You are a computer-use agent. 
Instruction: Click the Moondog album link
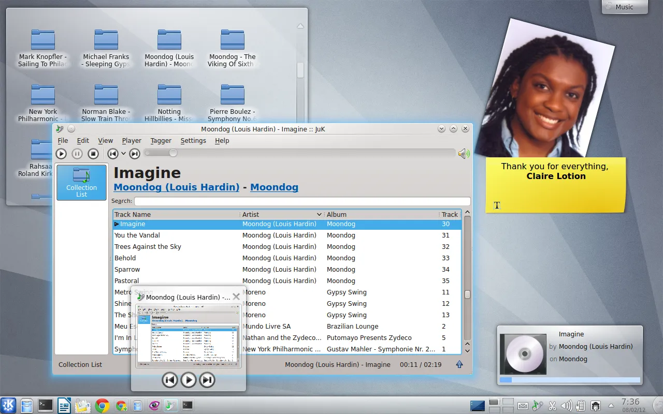click(x=274, y=187)
